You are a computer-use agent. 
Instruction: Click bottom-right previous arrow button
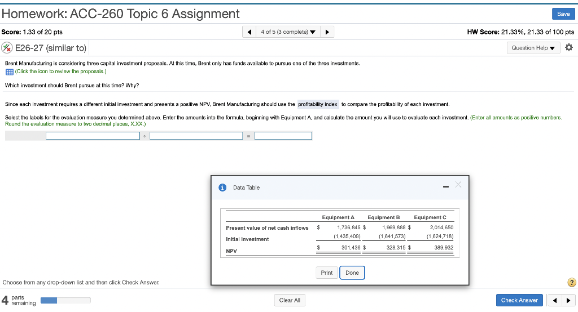(555, 300)
